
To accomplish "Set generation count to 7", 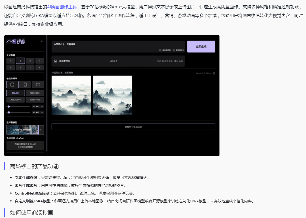I will pos(30,67).
